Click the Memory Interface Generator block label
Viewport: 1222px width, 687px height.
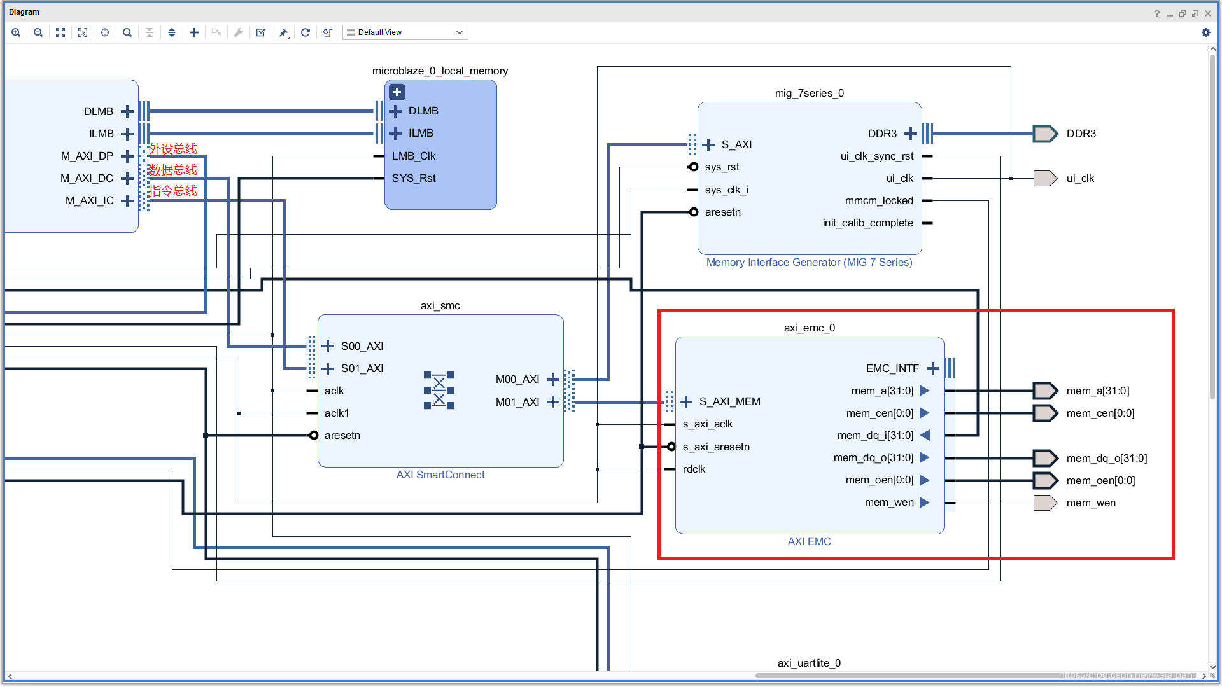[x=809, y=262]
